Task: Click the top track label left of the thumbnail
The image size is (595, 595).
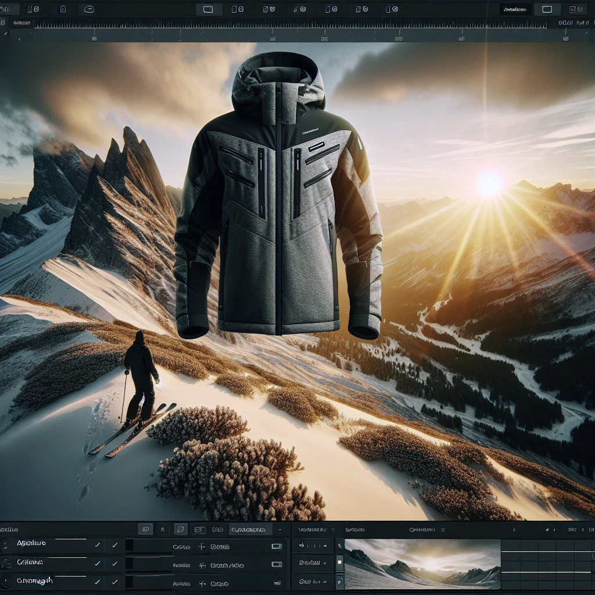Action: tap(313, 546)
